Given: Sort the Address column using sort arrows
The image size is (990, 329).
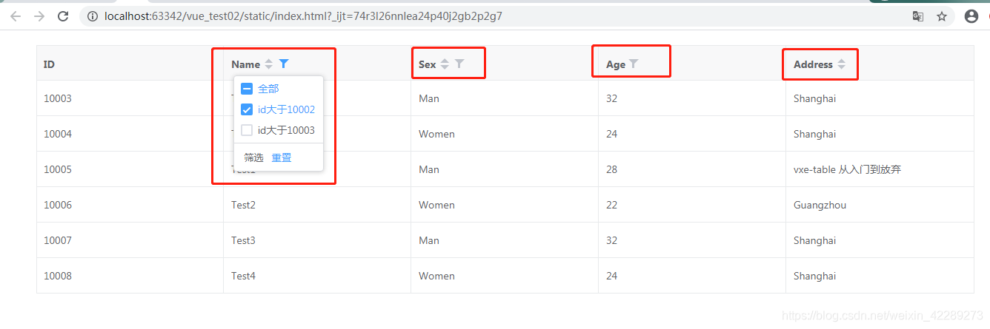Looking at the screenshot, I should pyautogui.click(x=841, y=64).
